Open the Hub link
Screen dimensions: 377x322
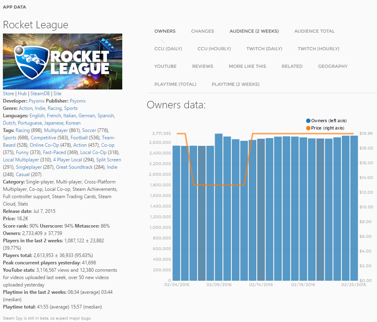[22, 94]
